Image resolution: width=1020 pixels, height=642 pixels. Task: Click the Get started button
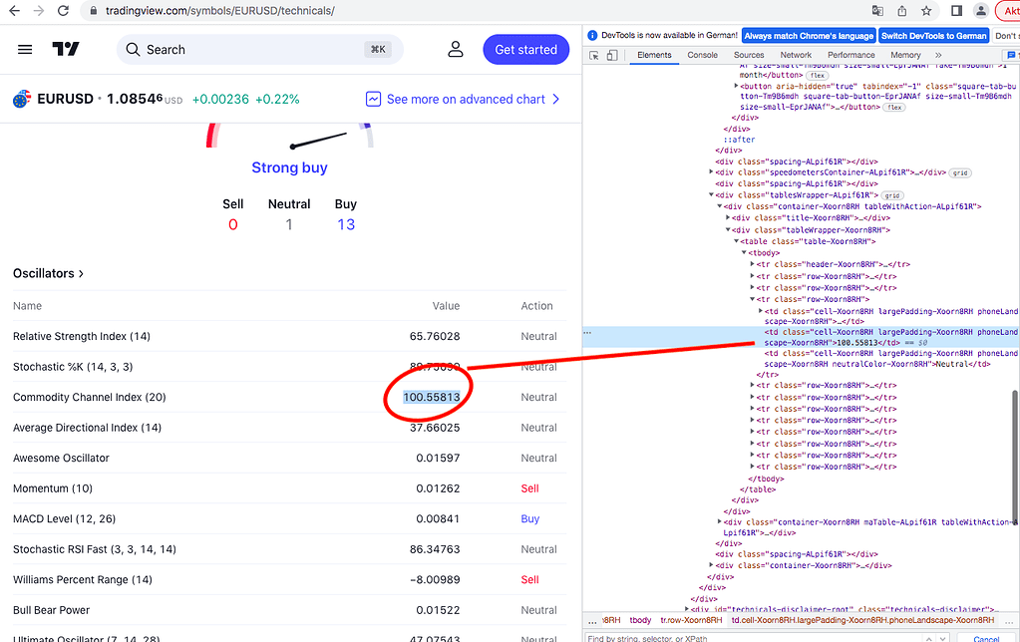[525, 49]
